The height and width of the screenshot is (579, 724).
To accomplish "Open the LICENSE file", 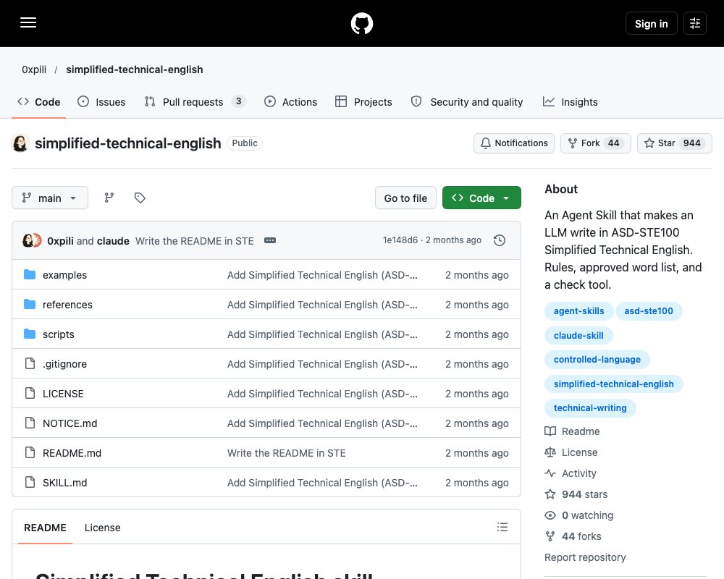I will coord(63,394).
